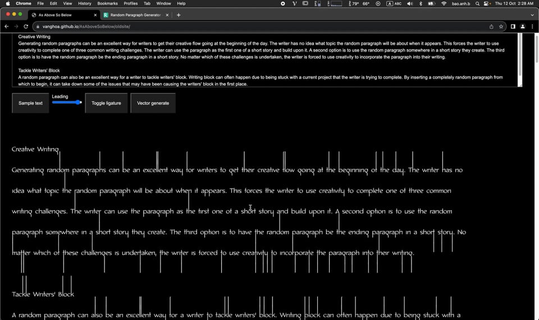Close the As Above So Below tab
The height and width of the screenshot is (320, 539).
click(x=95, y=15)
